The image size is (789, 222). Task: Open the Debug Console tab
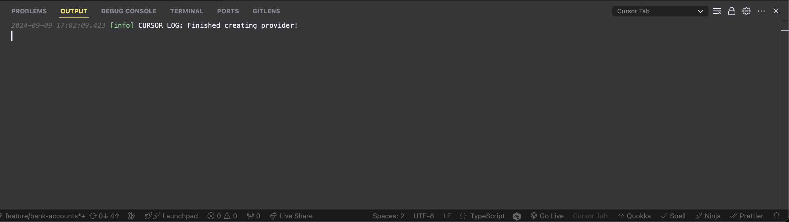pyautogui.click(x=129, y=11)
